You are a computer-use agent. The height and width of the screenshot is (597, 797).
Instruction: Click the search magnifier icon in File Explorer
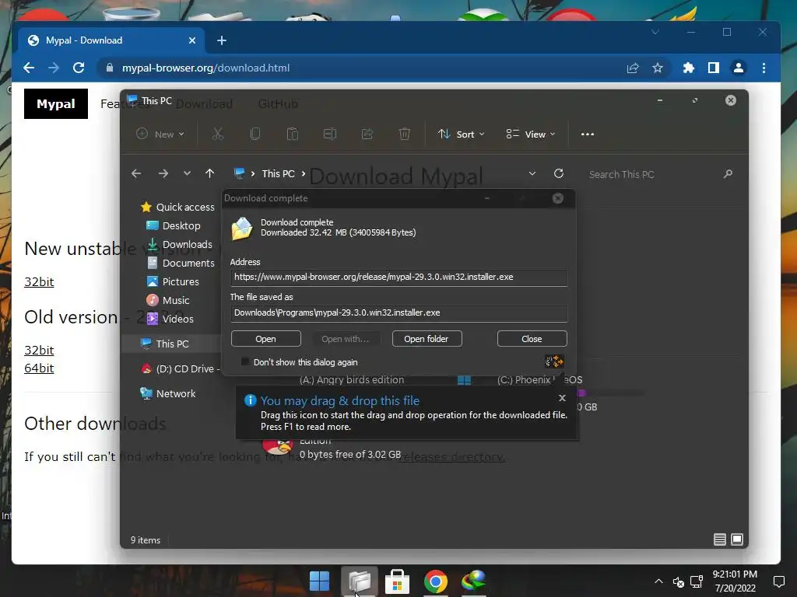click(x=728, y=173)
